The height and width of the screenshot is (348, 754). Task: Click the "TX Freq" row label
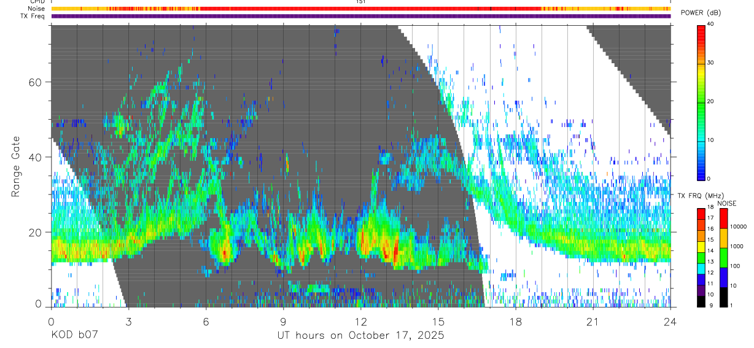click(x=34, y=16)
